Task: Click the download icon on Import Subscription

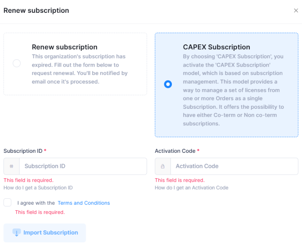Action: coord(17,233)
